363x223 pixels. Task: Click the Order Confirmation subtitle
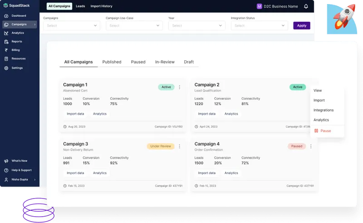[x=209, y=150]
